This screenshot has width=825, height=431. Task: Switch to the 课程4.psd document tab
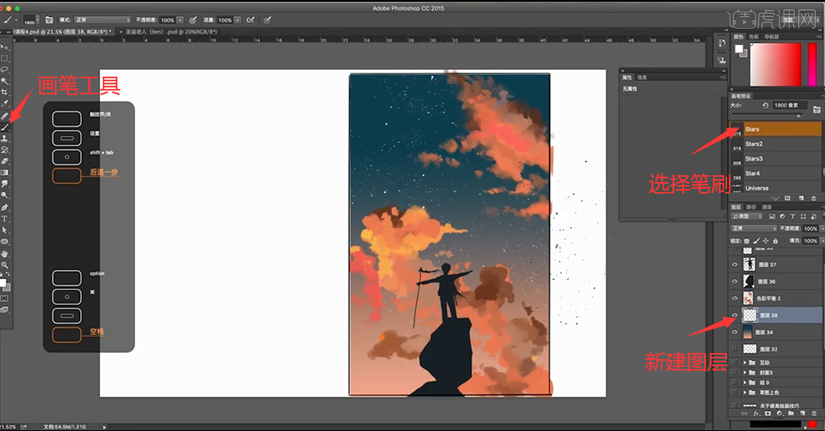coord(63,32)
